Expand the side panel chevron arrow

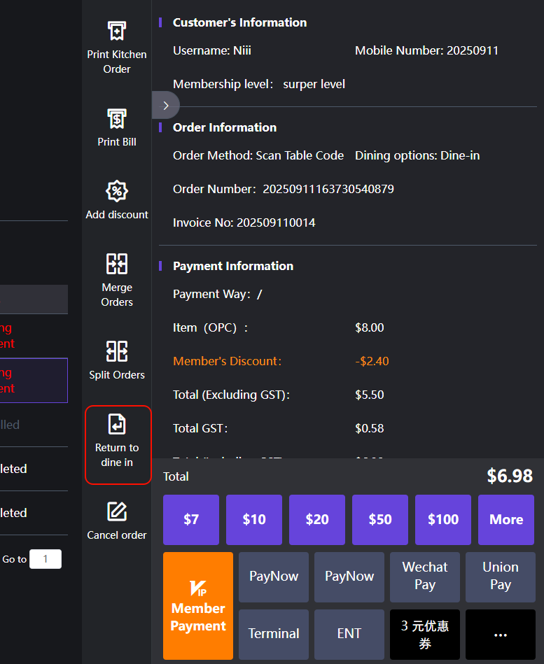166,106
